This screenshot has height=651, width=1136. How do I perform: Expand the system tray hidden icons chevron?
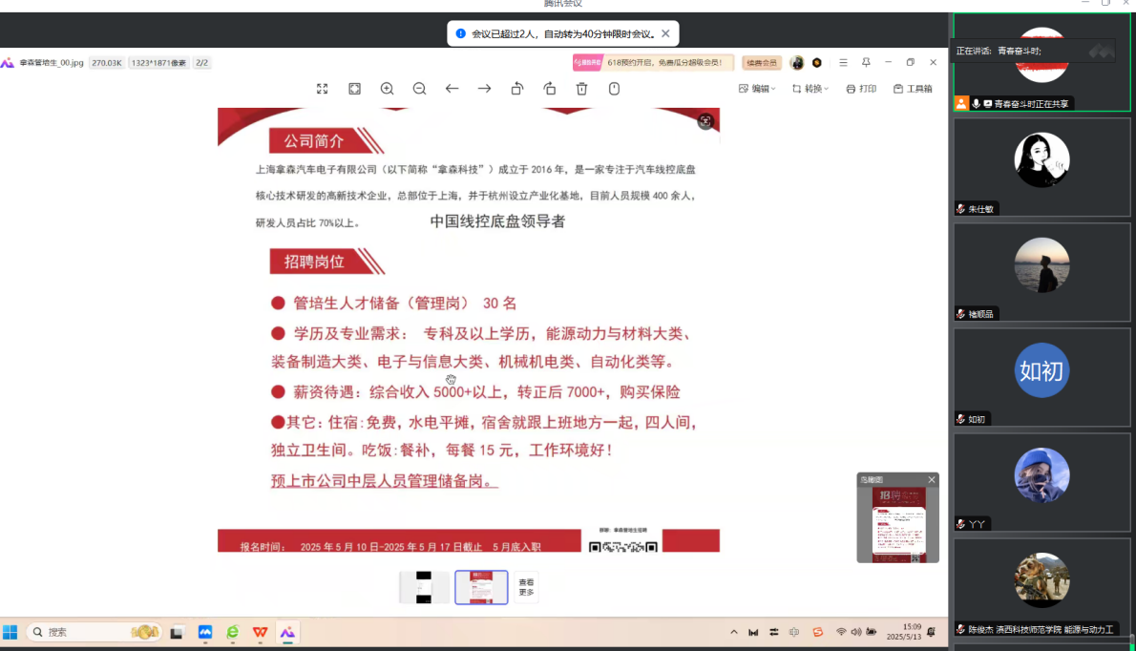click(734, 632)
